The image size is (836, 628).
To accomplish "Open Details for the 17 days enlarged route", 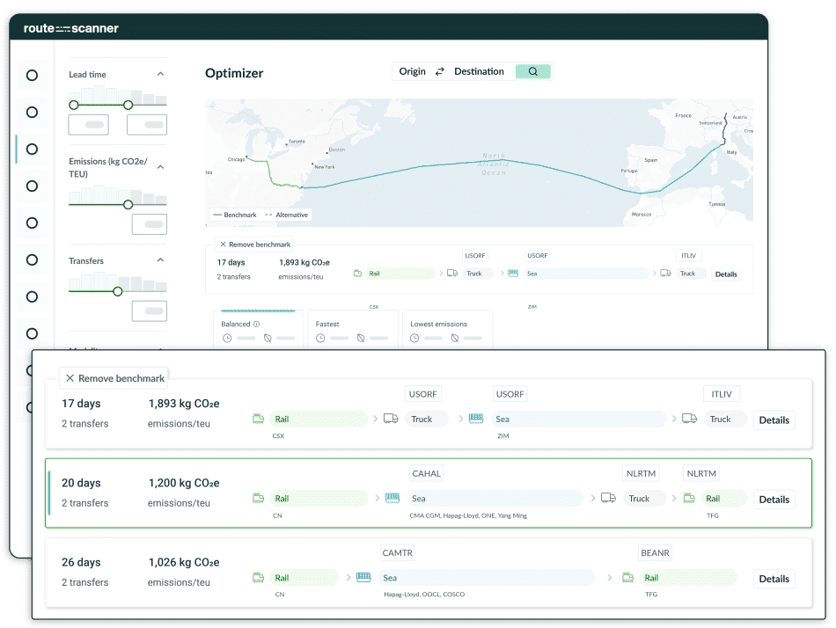I will click(x=774, y=420).
